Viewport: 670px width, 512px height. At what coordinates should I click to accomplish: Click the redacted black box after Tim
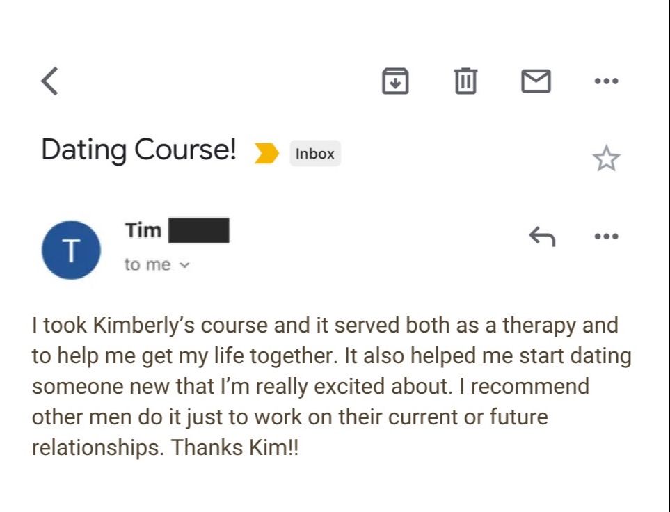click(198, 230)
